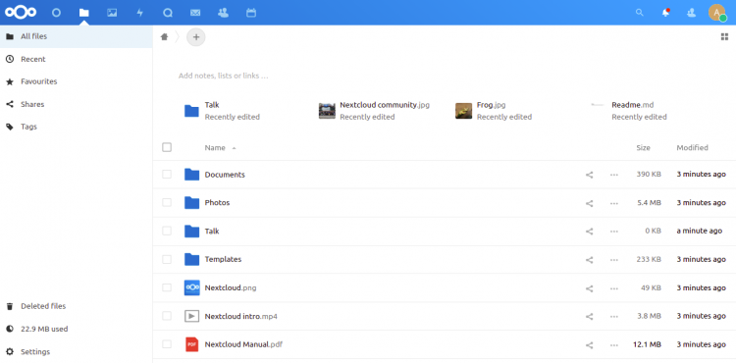Image resolution: width=736 pixels, height=363 pixels.
Task: Share the Talk folder
Action: (x=589, y=232)
